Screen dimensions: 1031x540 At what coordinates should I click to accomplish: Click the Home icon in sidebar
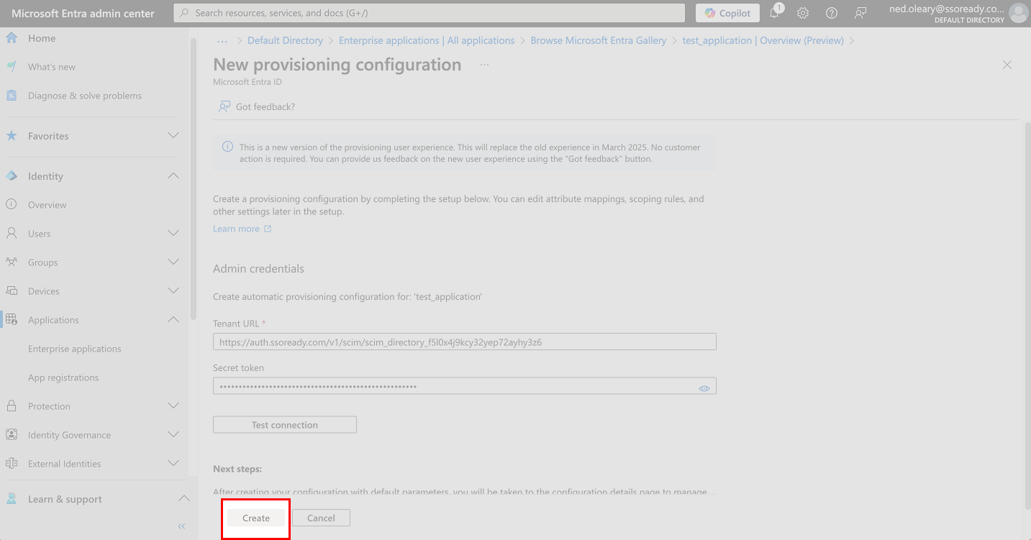pyautogui.click(x=12, y=38)
